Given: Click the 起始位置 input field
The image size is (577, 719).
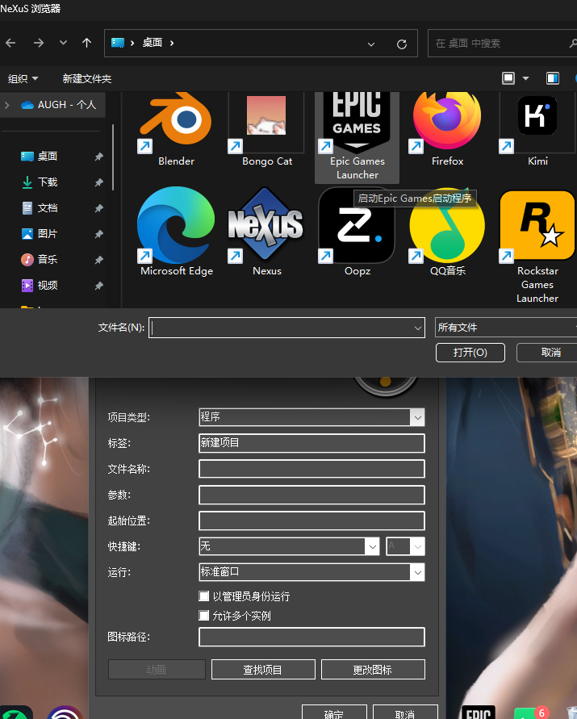Looking at the screenshot, I should tap(311, 520).
